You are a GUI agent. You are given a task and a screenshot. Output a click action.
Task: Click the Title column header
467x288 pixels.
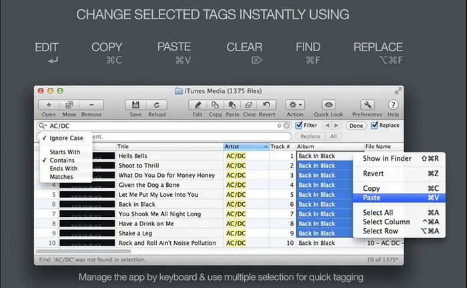point(169,146)
